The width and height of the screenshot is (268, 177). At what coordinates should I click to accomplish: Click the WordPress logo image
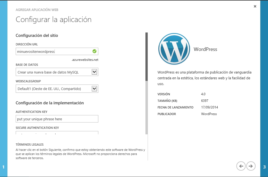pos(174,49)
